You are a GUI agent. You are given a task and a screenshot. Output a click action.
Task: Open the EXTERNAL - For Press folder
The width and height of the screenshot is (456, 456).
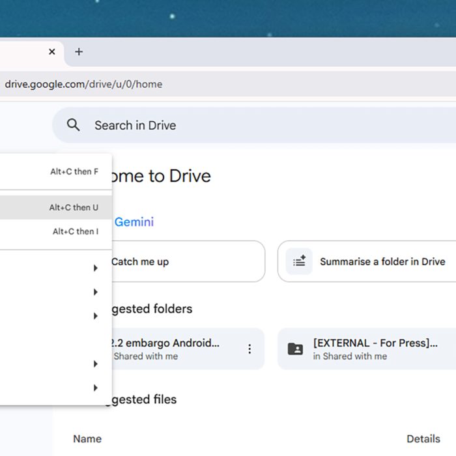tap(367, 349)
